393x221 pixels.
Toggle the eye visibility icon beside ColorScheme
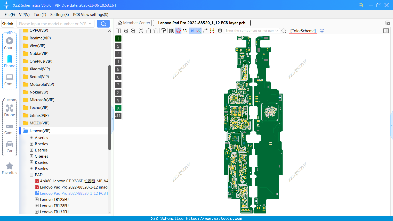pos(322,31)
